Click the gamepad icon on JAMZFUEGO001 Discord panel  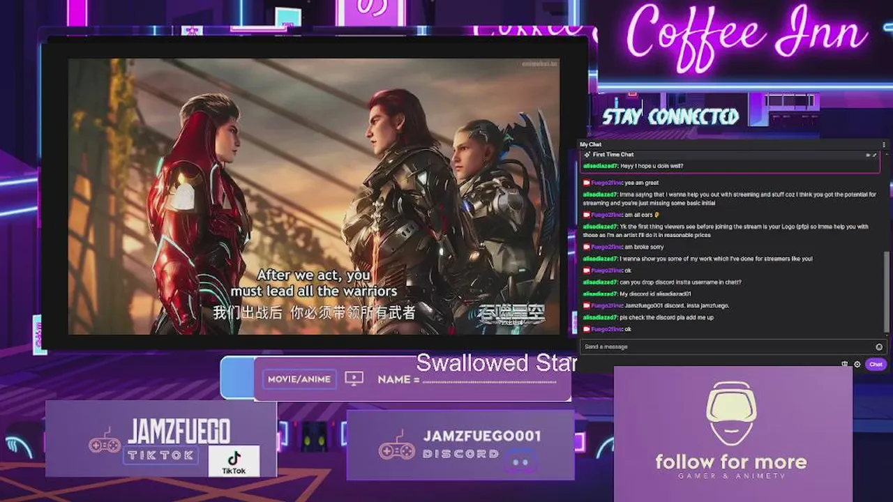pyautogui.click(x=397, y=445)
